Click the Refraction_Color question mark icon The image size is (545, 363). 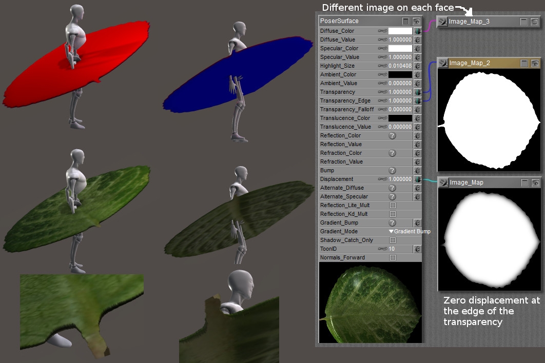(393, 153)
